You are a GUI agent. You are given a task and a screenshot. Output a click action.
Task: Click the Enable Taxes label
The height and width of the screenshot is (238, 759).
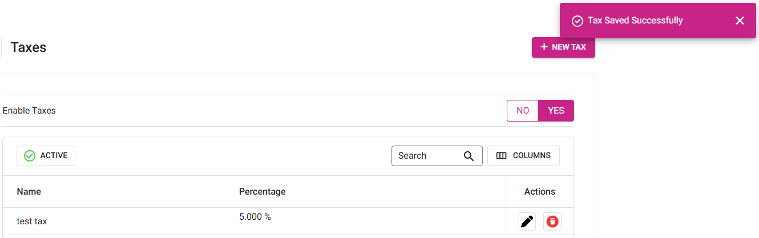[29, 111]
